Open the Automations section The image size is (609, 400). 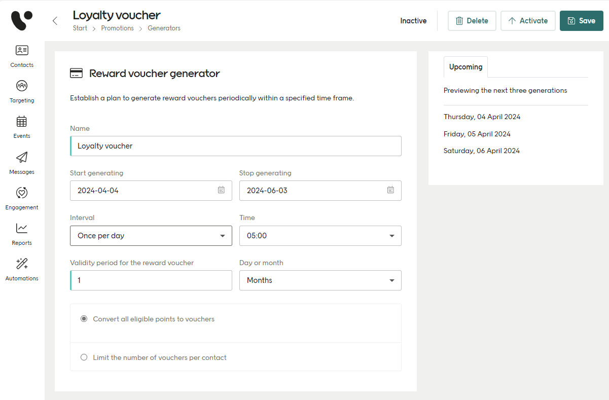point(21,269)
